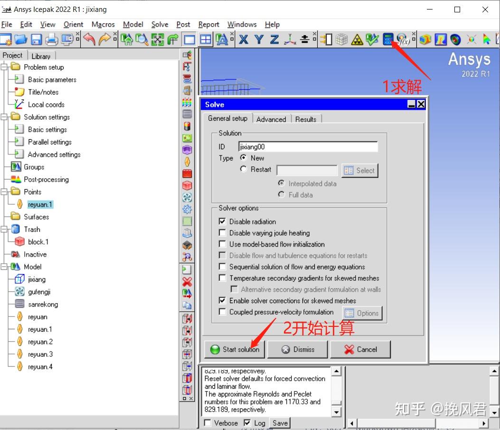This screenshot has height=430, width=500.
Task: Click the Dismiss button
Action: coord(298,349)
